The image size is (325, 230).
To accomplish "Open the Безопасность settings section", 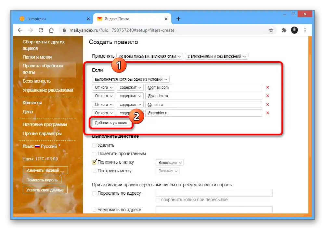I will [x=36, y=81].
